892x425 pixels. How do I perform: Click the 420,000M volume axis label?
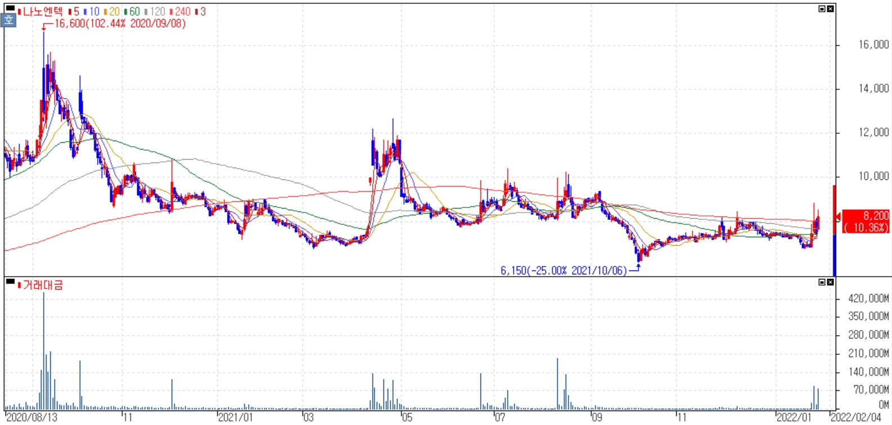tap(869, 299)
